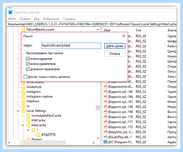Click the string icon of @appwiz.cpl,-170
183x152 pixels.
tap(105, 117)
